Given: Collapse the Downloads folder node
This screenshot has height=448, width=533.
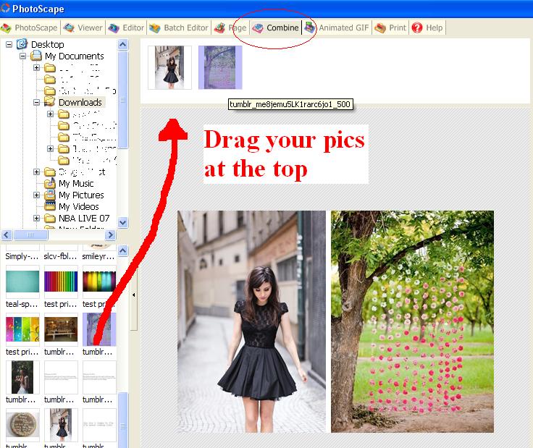Looking at the screenshot, I should coord(36,102).
